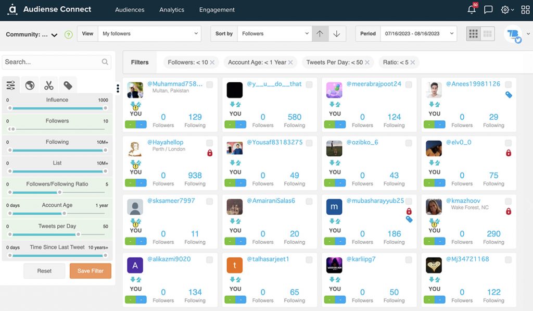Open the chat messages icon
This screenshot has height=311, width=533.
tap(488, 9)
